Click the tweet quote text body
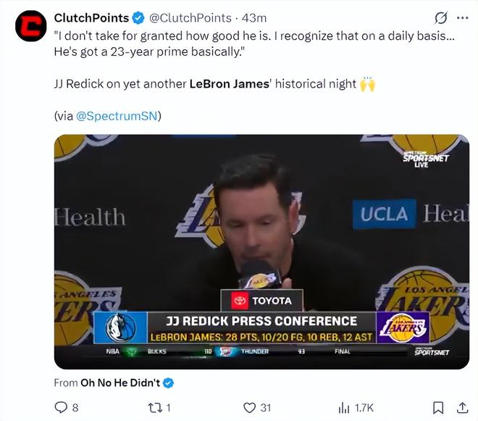This screenshot has height=421, width=478. click(x=253, y=43)
